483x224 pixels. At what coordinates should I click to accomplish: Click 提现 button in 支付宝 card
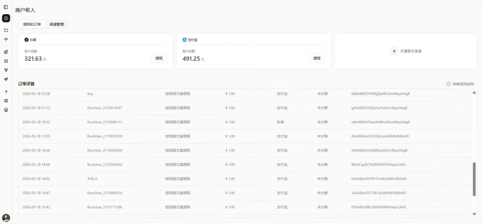click(x=317, y=58)
